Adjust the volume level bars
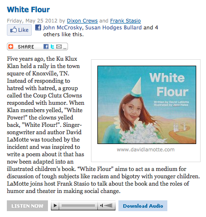The height and width of the screenshot is (217, 206). click(108, 205)
